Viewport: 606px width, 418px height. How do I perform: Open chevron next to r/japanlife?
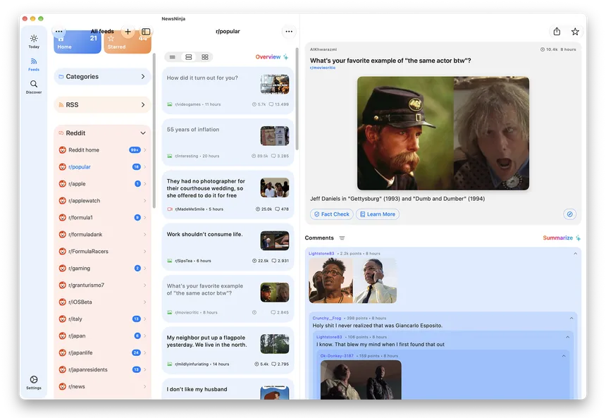click(x=145, y=352)
